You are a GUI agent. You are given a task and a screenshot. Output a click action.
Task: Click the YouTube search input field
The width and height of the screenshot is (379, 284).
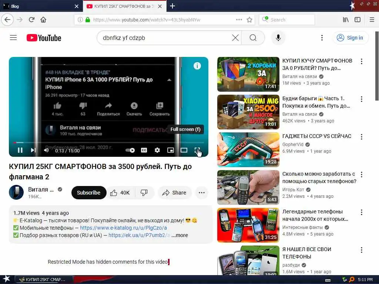pyautogui.click(x=167, y=38)
